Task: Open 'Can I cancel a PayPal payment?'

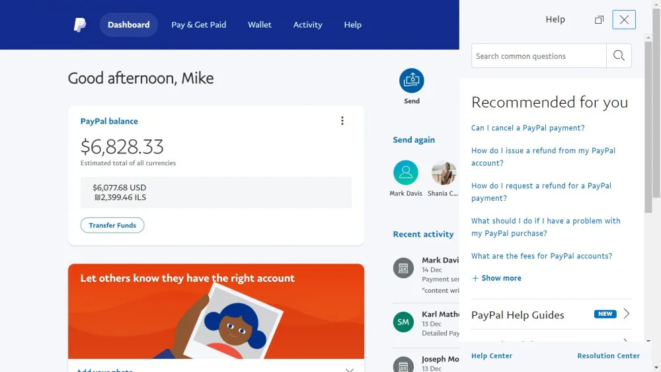Action: 527,128
